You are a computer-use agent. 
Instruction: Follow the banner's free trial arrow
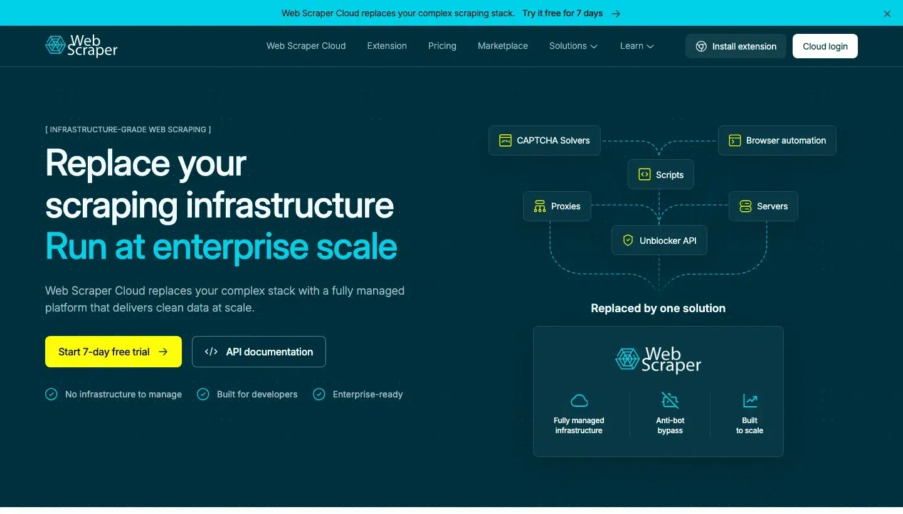pos(616,13)
